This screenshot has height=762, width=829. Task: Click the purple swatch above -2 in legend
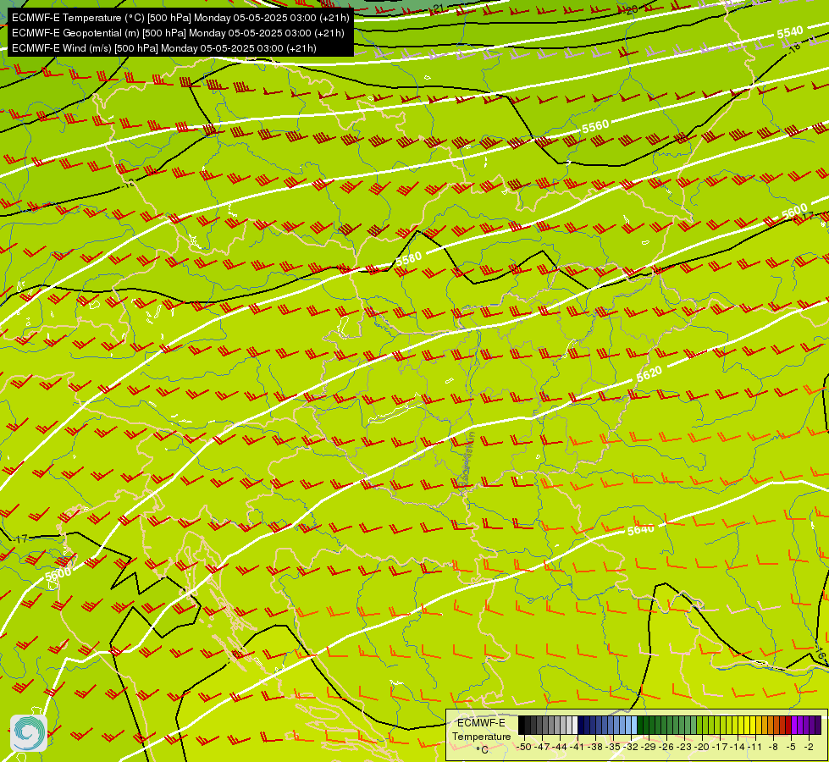point(812,726)
